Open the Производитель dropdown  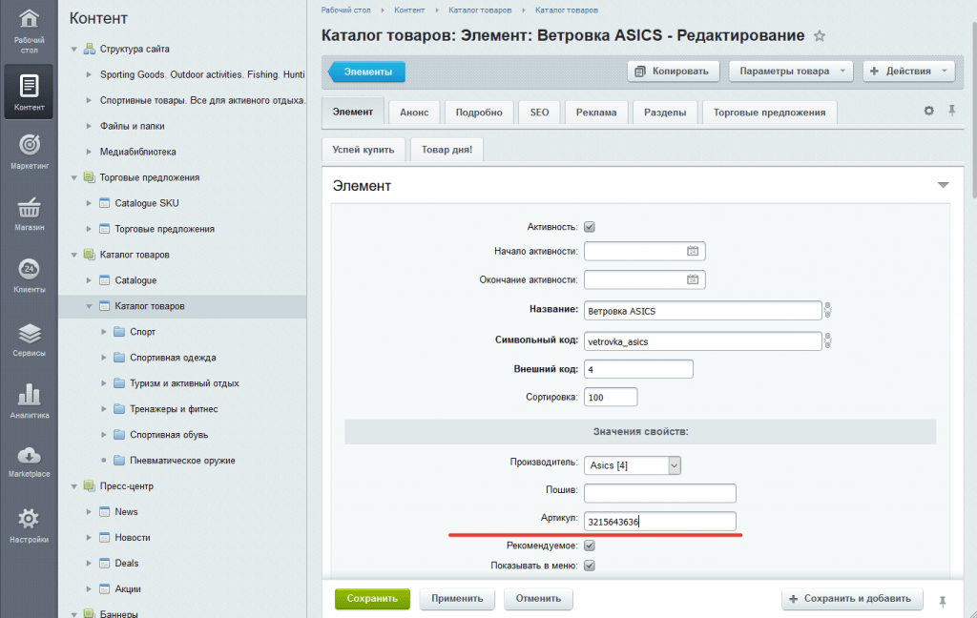click(x=633, y=465)
